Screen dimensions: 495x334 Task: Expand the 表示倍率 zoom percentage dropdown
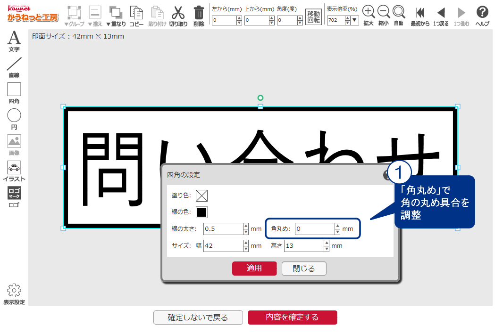[354, 20]
